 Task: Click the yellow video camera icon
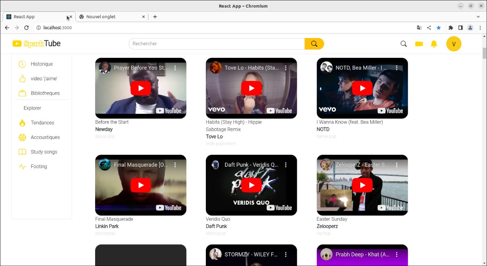[x=419, y=44]
